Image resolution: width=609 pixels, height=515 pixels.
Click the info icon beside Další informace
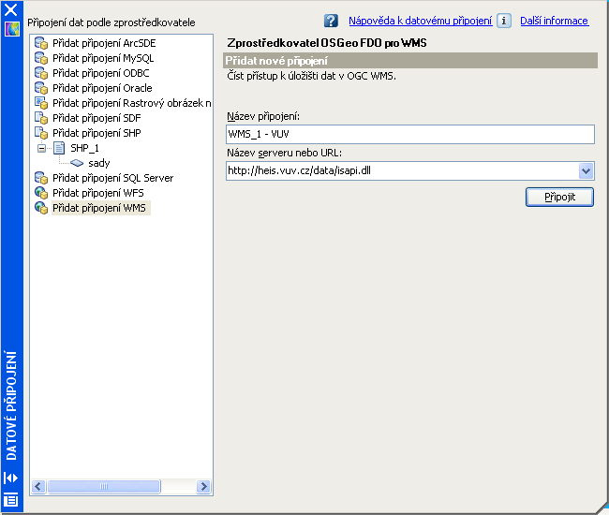point(504,21)
